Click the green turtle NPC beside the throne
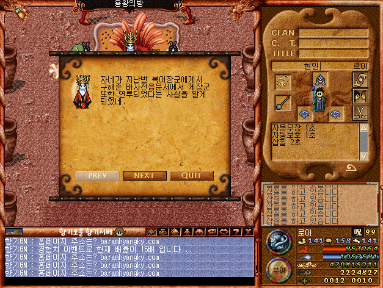Viewport: 383px width, 288px height. [78, 48]
